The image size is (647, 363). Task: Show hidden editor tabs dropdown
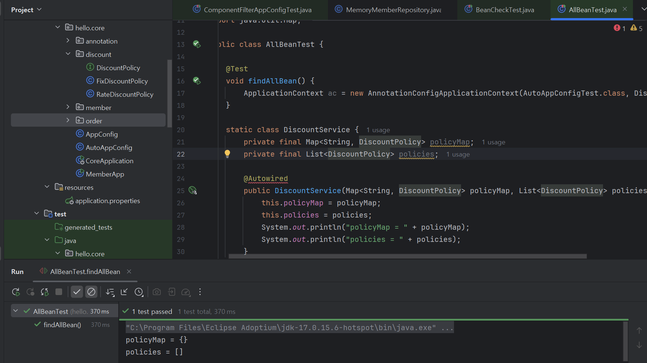643,9
